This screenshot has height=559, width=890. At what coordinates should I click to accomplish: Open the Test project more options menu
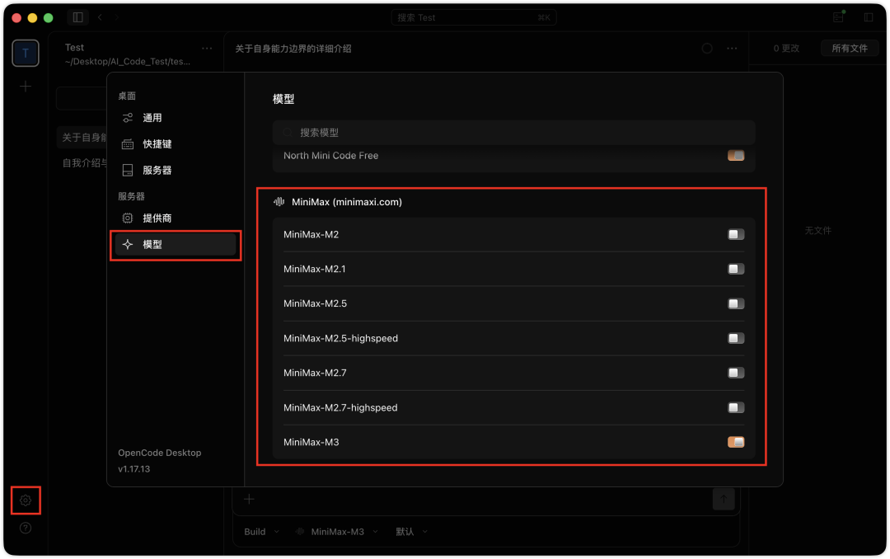click(207, 49)
